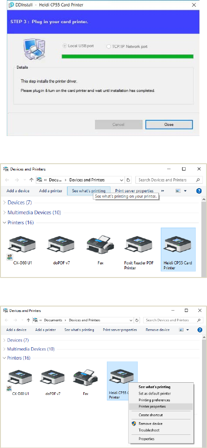Click the refresh icon in upper window address bar
Image resolution: width=207 pixels, height=448 pixels.
129,180
